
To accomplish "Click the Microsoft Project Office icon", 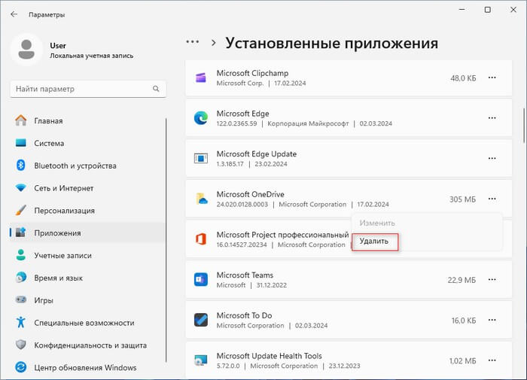I will [201, 239].
